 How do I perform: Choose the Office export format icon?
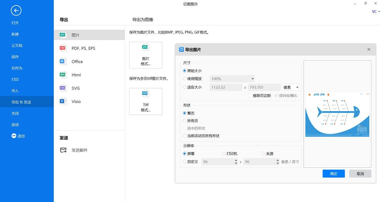tap(63, 62)
